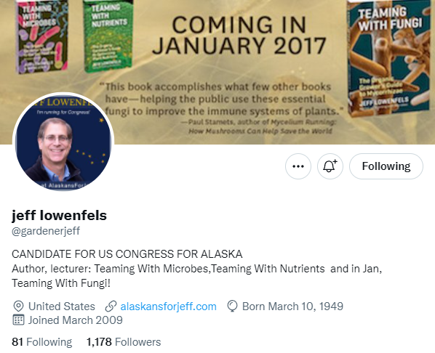The image size is (435, 353).
Task: Click the calendar icon by Joined date
Action: (x=18, y=320)
